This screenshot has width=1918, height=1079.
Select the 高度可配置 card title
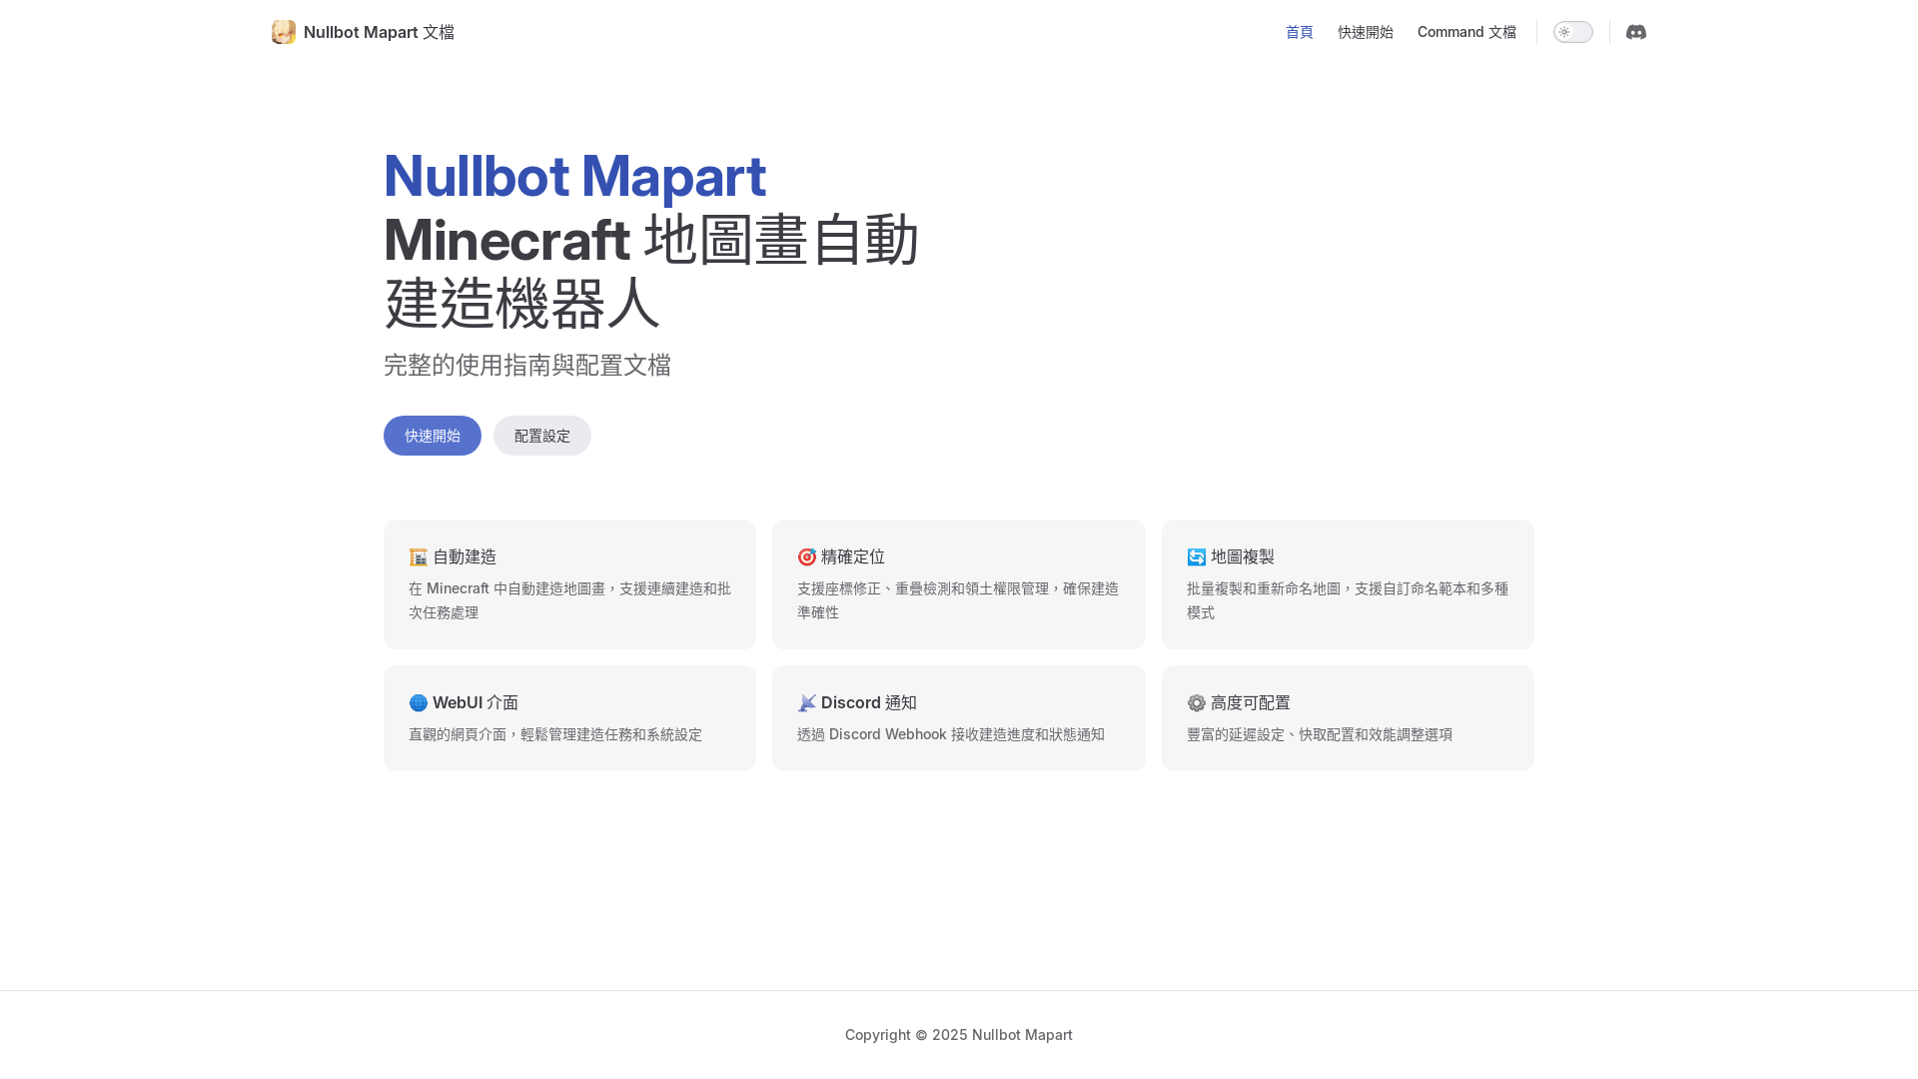pyautogui.click(x=1251, y=702)
